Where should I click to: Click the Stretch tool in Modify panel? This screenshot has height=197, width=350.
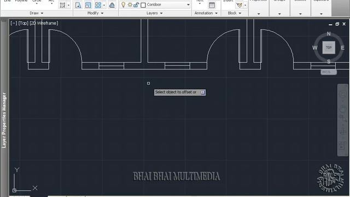pos(78,5)
